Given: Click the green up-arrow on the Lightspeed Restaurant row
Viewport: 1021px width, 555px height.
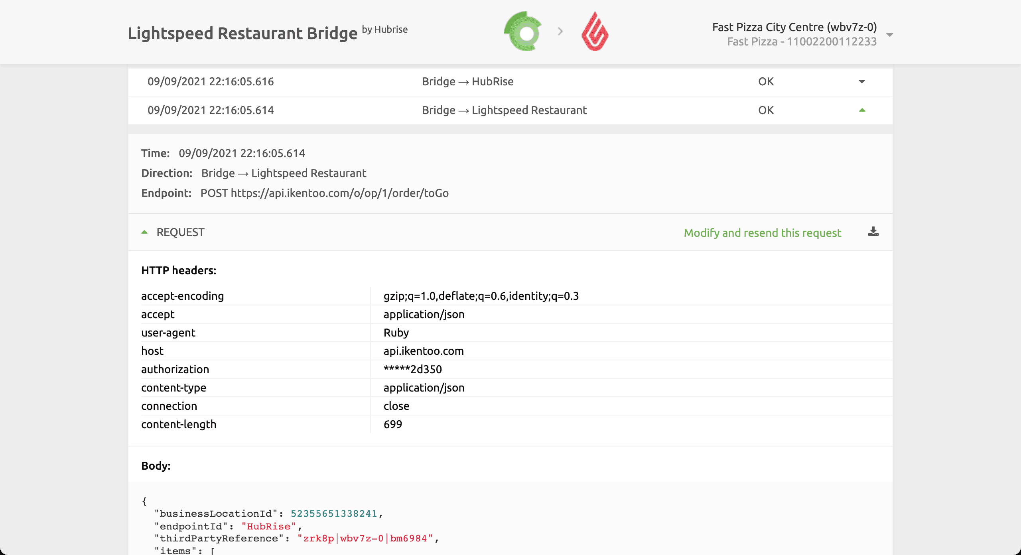Looking at the screenshot, I should pos(861,110).
